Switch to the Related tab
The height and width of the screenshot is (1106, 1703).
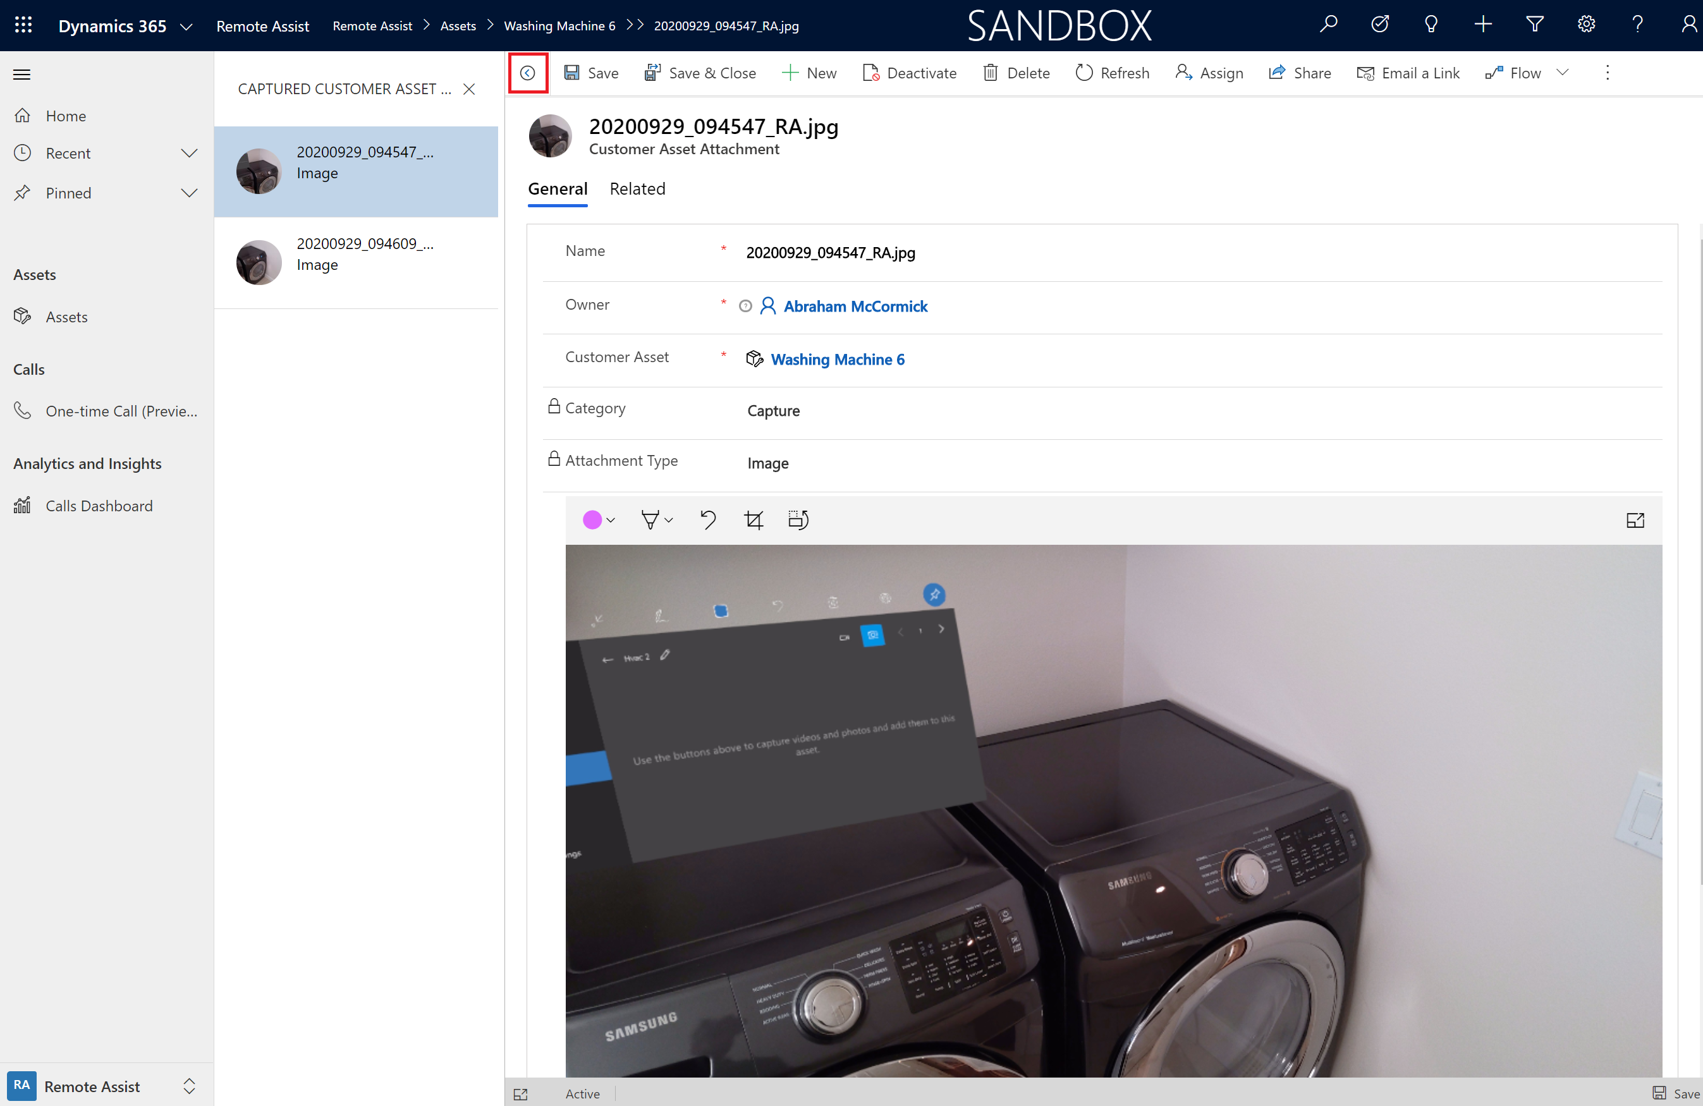[637, 189]
